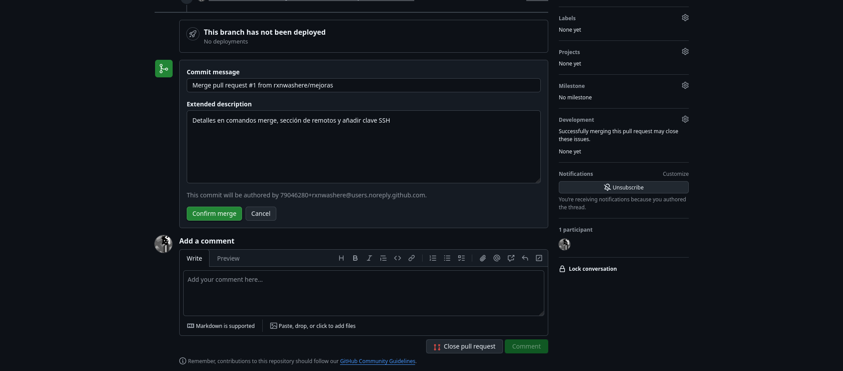Select the Write tab
The height and width of the screenshot is (371, 843).
(x=194, y=258)
